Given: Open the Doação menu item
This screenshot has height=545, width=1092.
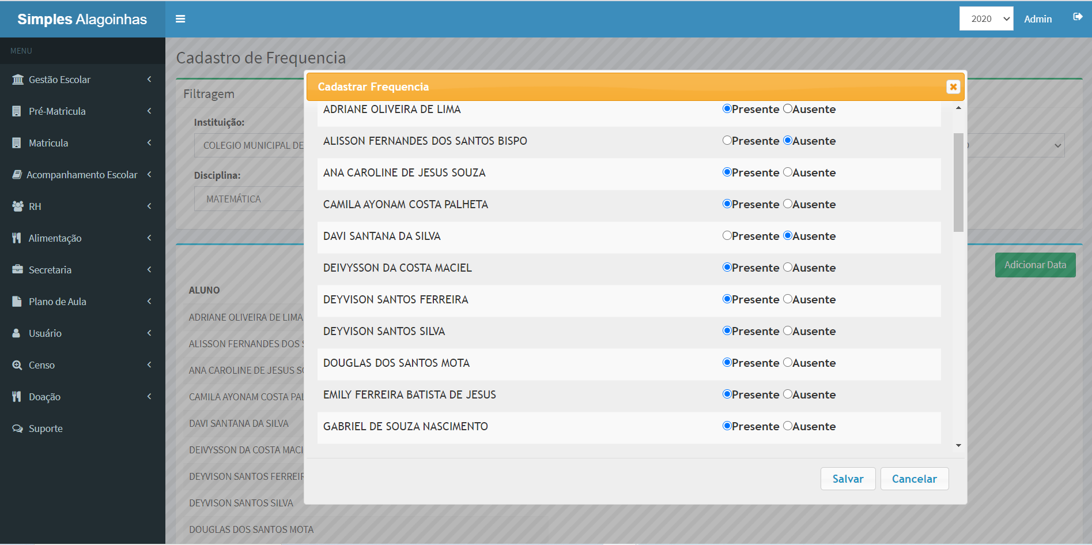Looking at the screenshot, I should (82, 397).
